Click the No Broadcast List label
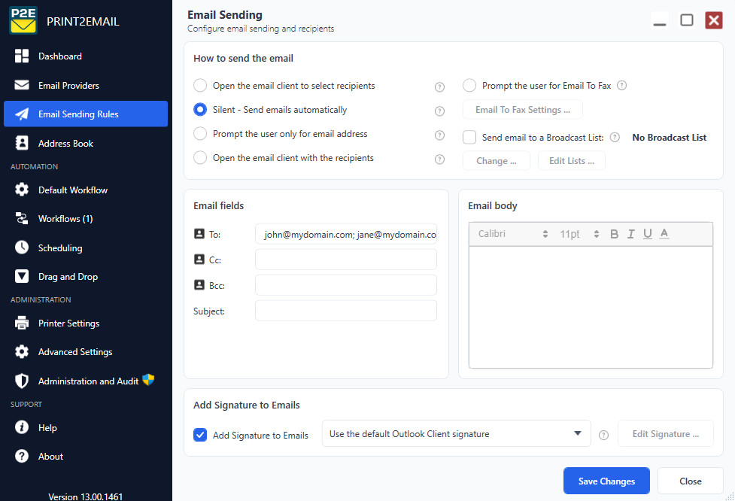The height and width of the screenshot is (501, 735). (669, 138)
